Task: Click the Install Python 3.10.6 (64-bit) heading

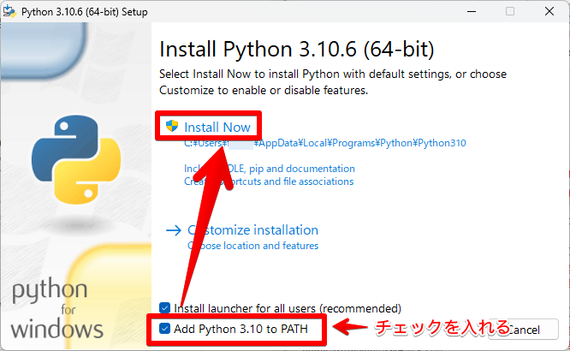Action: 297,49
